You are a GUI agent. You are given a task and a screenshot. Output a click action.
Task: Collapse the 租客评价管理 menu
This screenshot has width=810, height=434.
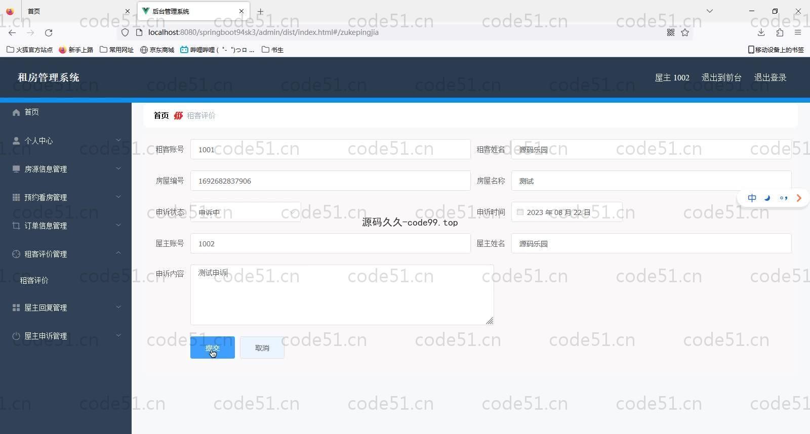tap(118, 253)
